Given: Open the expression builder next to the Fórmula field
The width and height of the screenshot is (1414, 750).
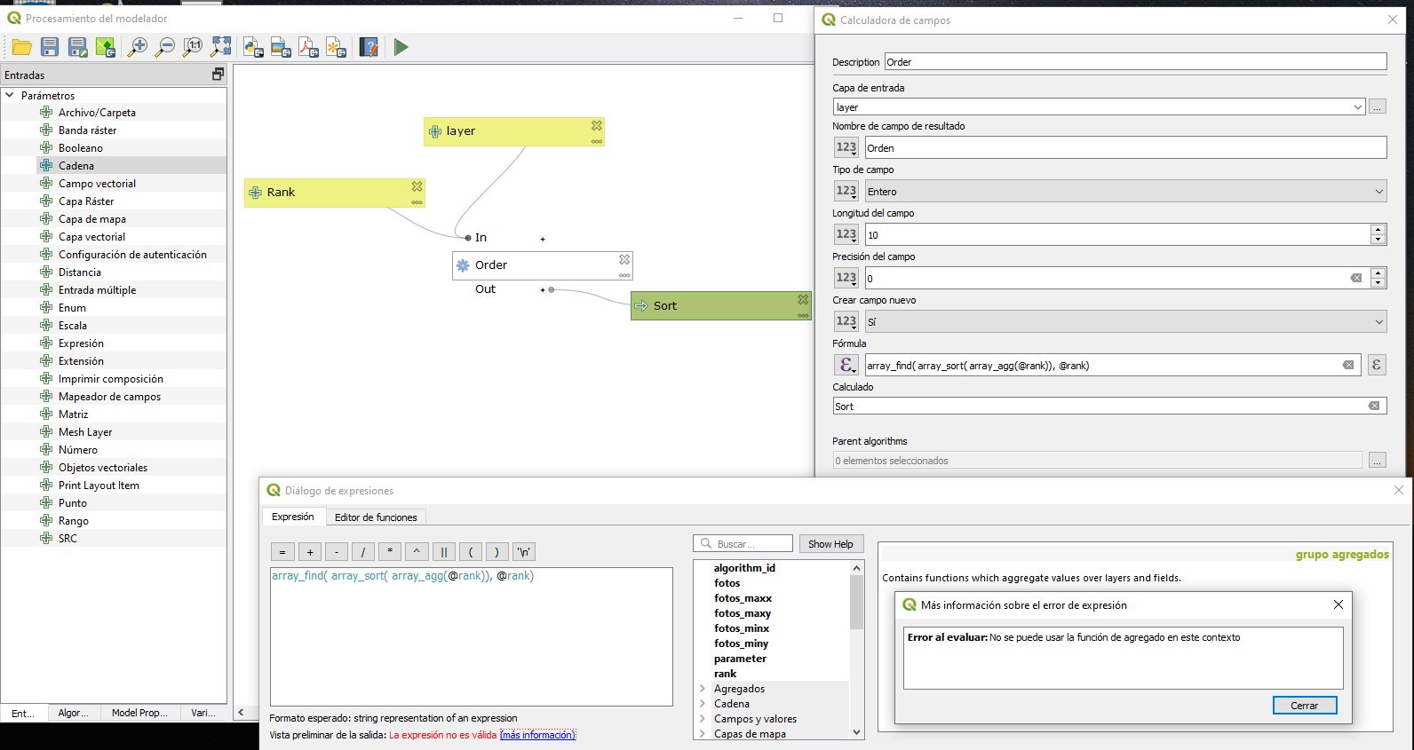Looking at the screenshot, I should 1377,365.
